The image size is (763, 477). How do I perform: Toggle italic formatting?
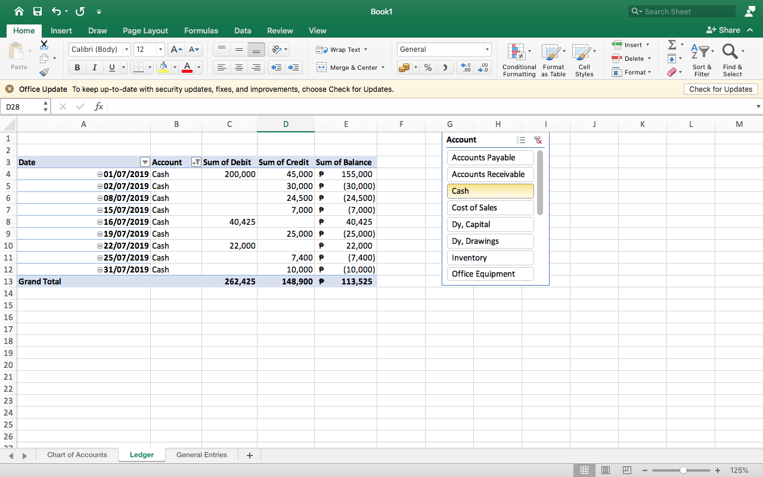[94, 67]
